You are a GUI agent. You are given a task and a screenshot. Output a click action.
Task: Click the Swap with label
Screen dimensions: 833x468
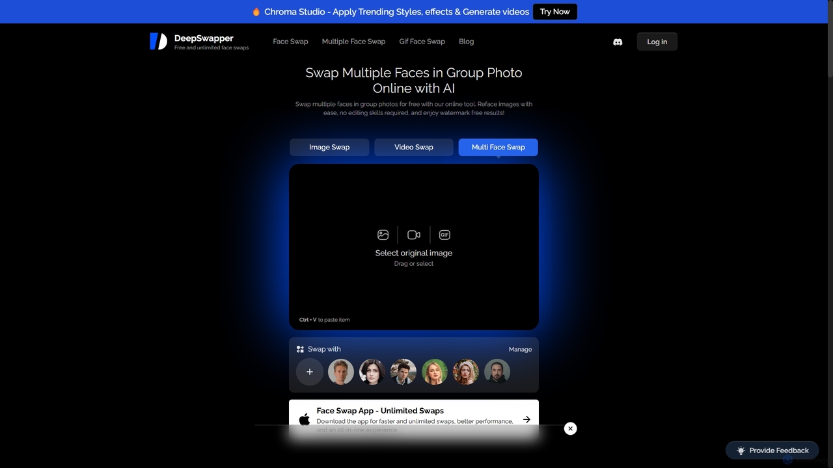tap(324, 349)
